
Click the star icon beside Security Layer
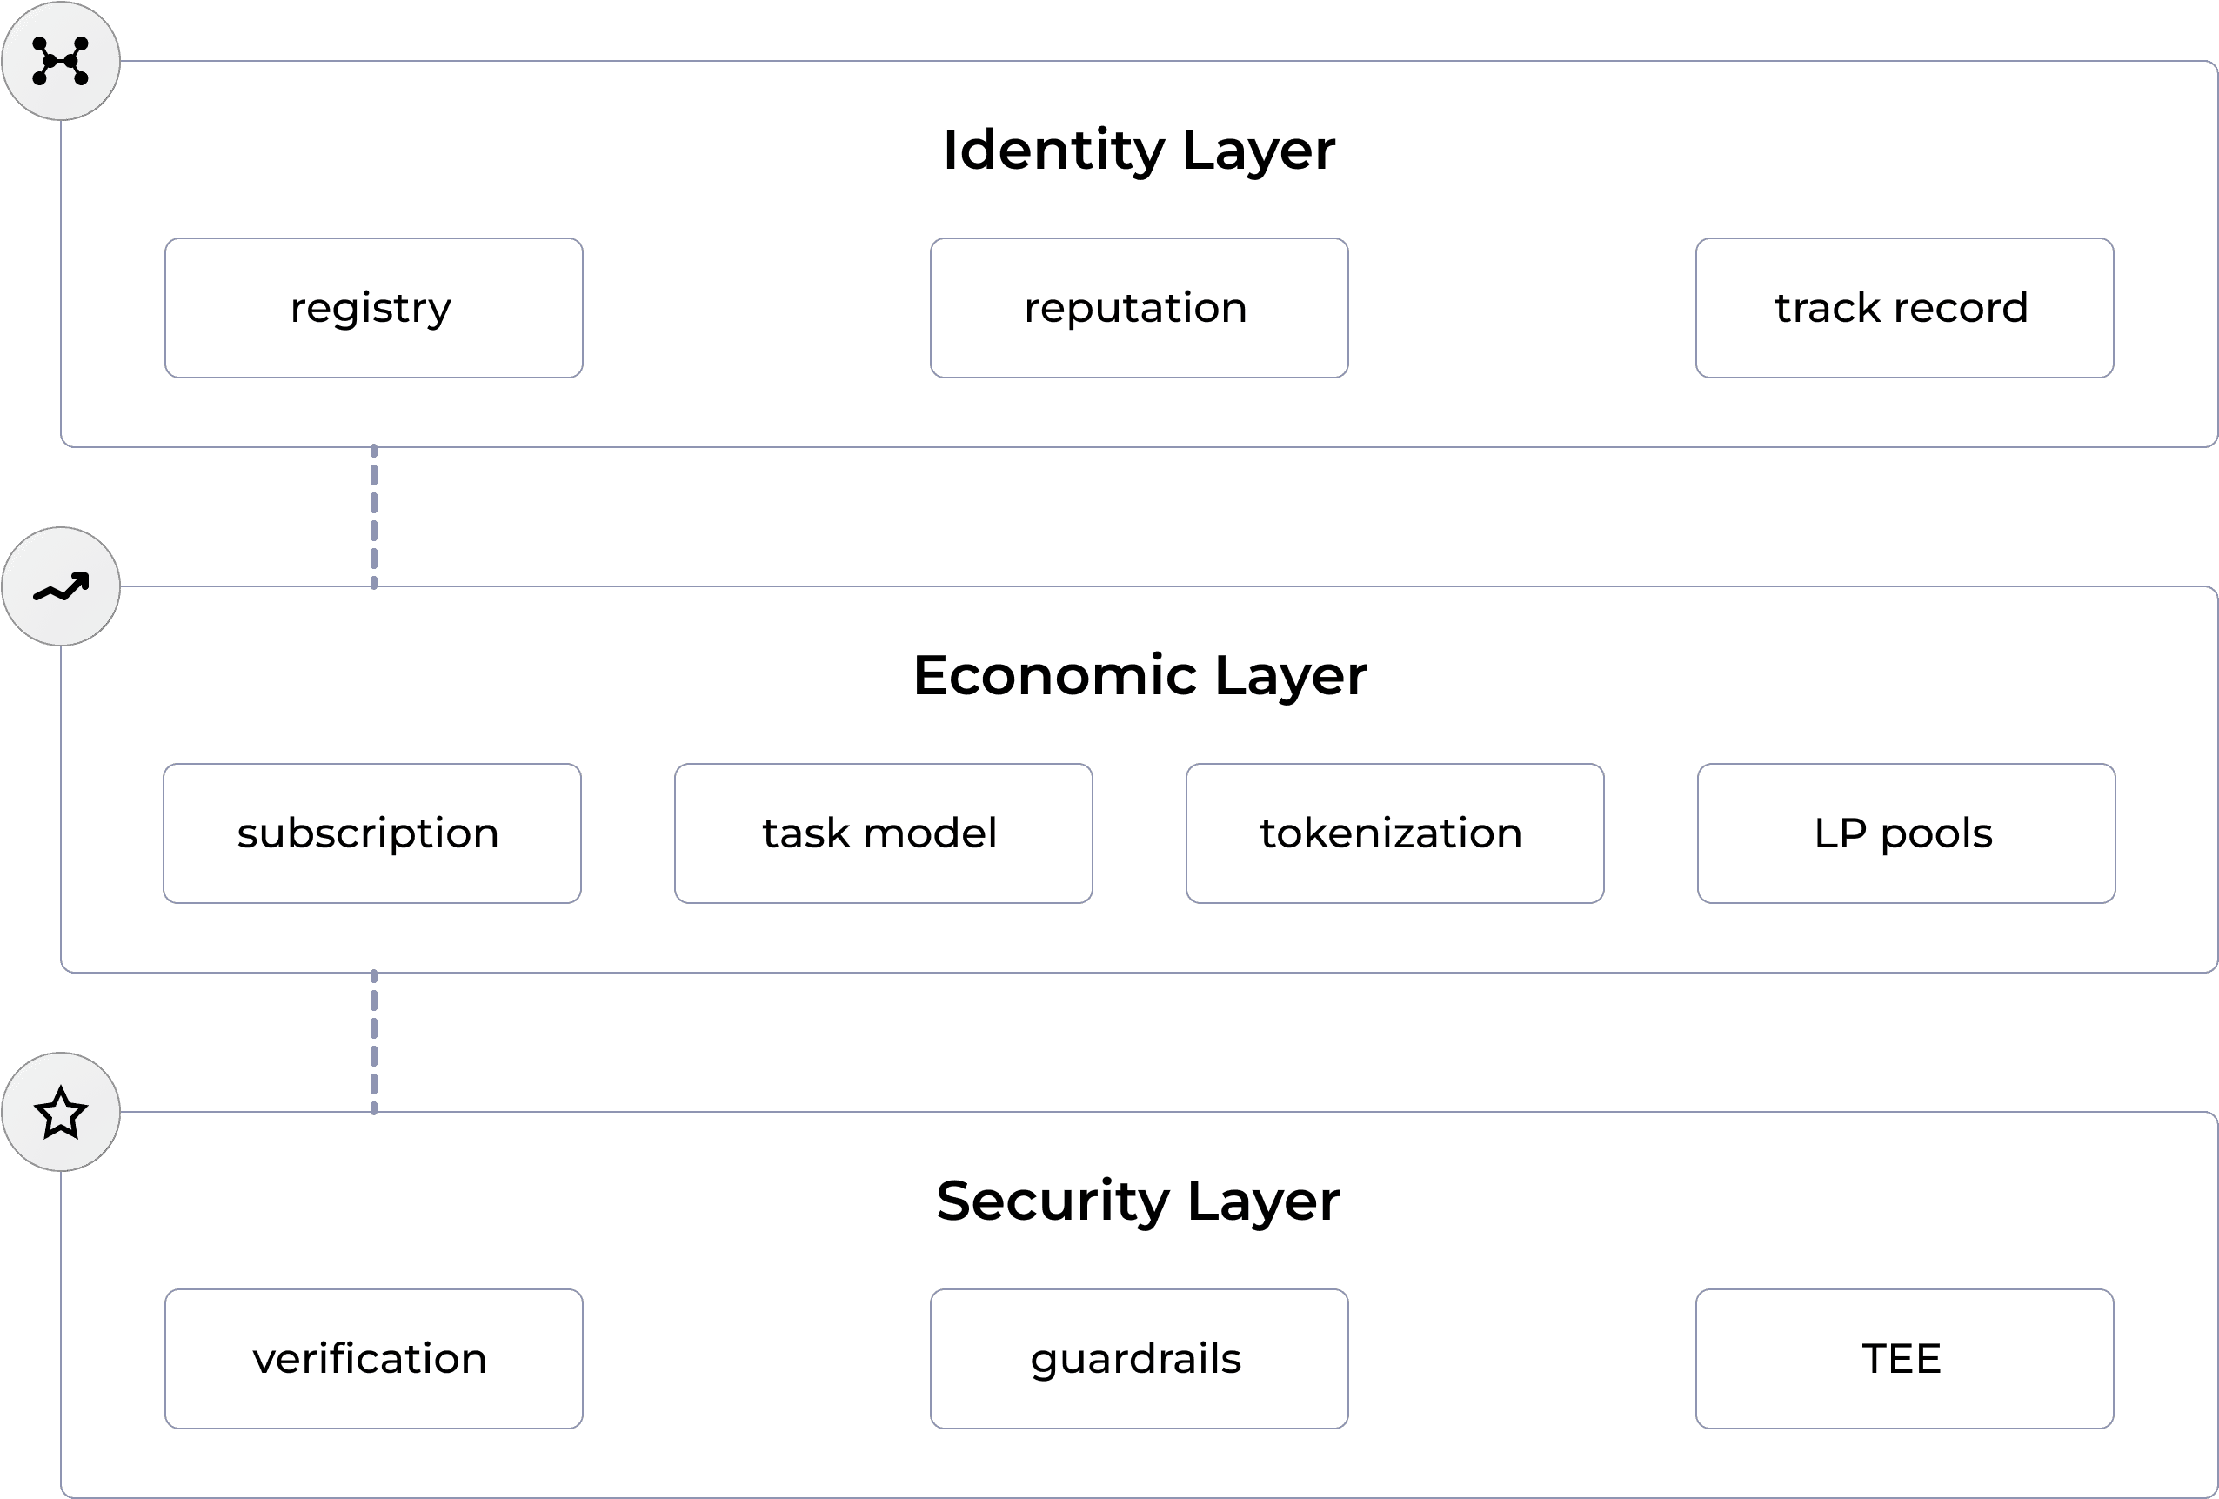60,1113
